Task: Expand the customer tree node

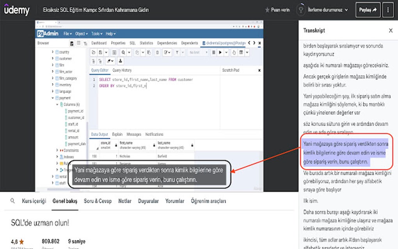Action: (53, 59)
